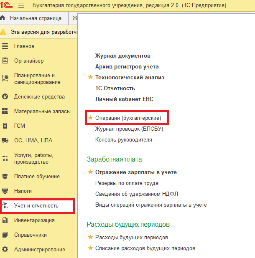This screenshot has height=258, width=255.
Task: Open the Инвентаризация section
Action: 34,220
